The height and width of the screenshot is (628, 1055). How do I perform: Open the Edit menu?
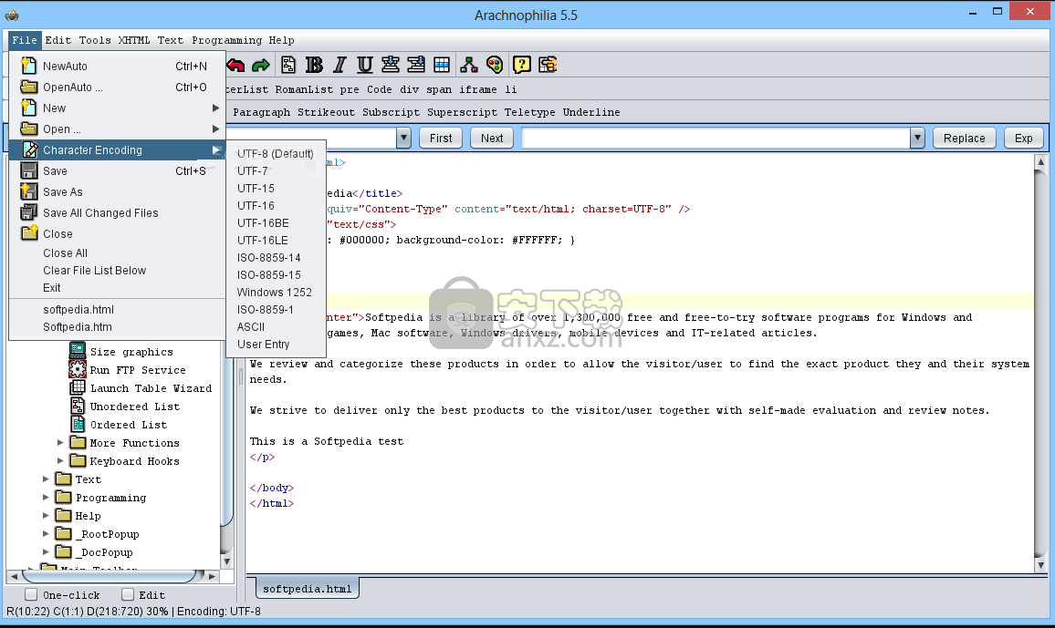coord(57,40)
